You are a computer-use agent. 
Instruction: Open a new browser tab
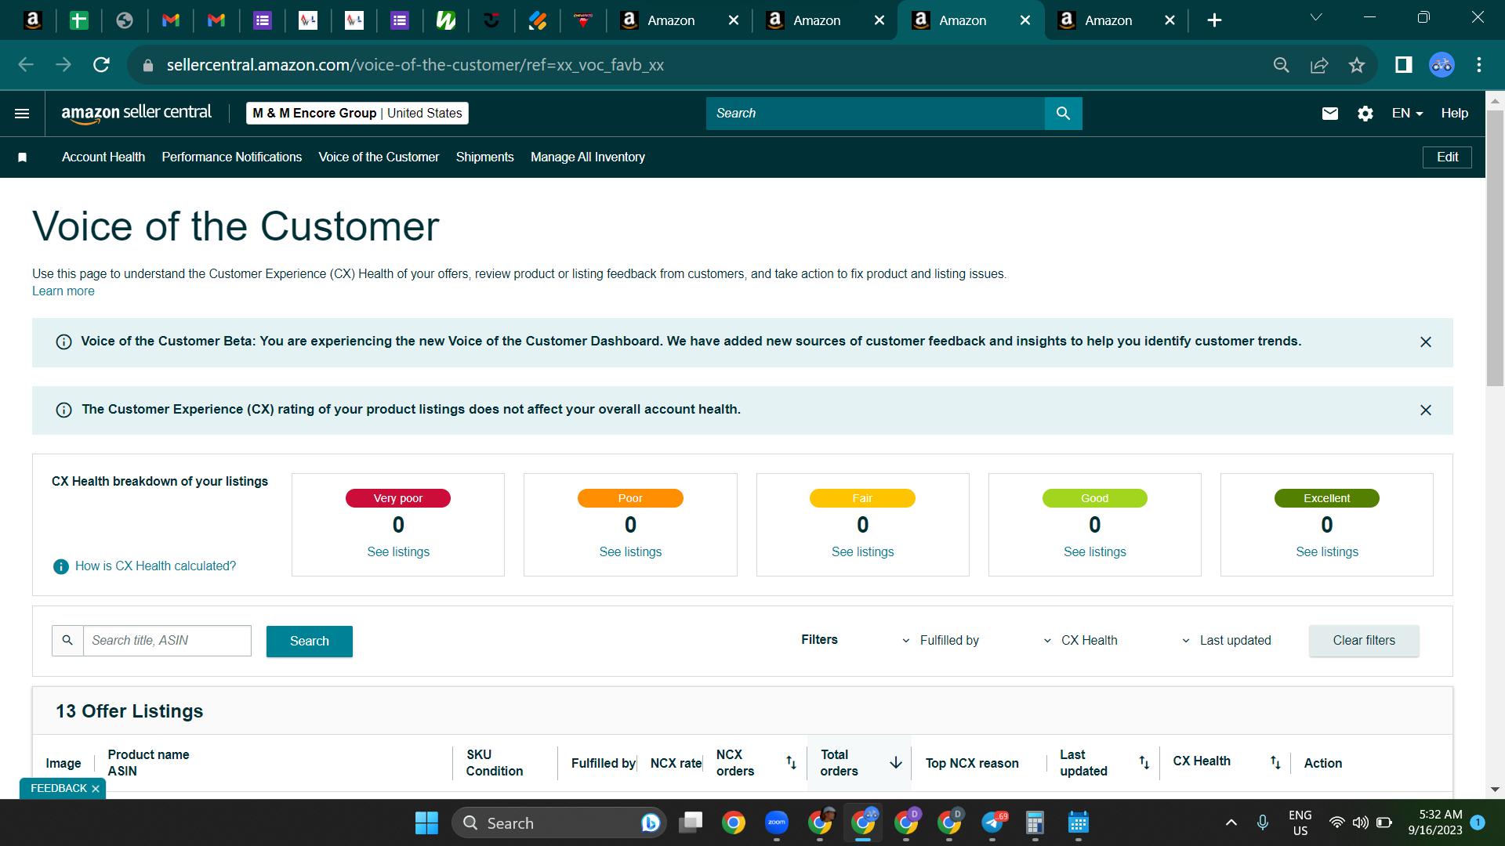pyautogui.click(x=1214, y=20)
